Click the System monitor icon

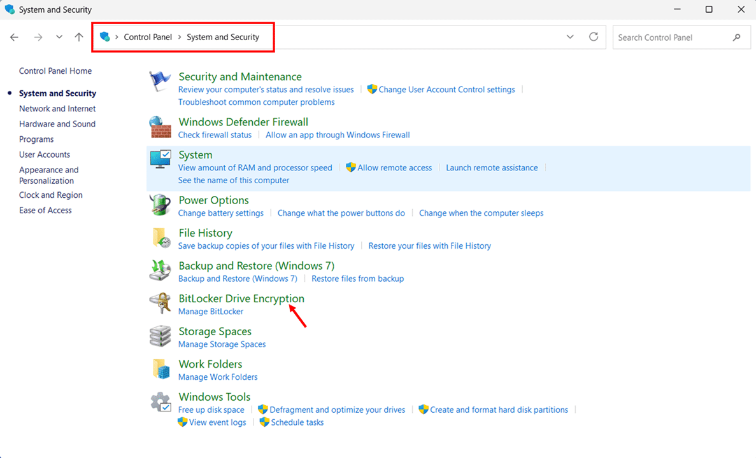[x=160, y=160]
